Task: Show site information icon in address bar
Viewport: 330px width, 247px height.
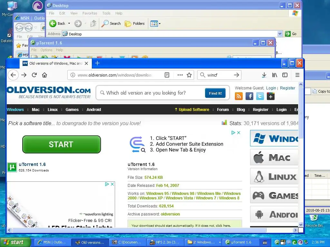Action: pos(73,75)
